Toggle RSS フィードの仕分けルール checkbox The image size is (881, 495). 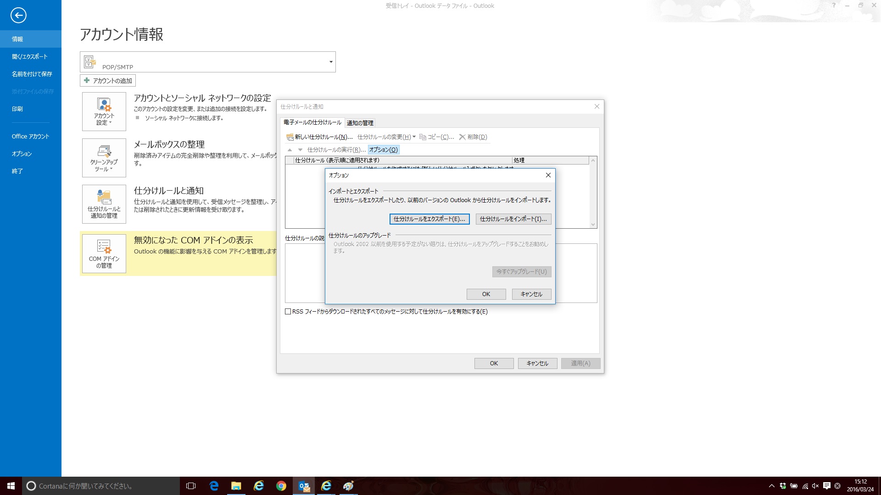click(288, 311)
